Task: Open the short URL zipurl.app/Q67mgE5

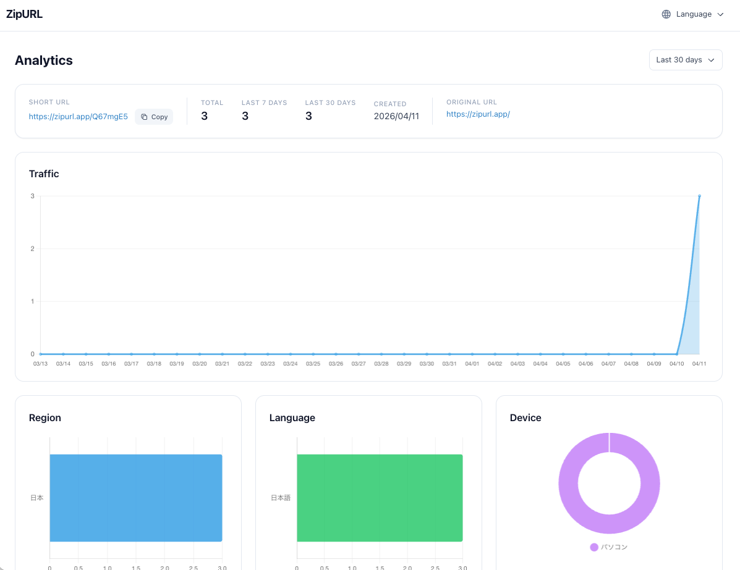Action: tap(79, 117)
